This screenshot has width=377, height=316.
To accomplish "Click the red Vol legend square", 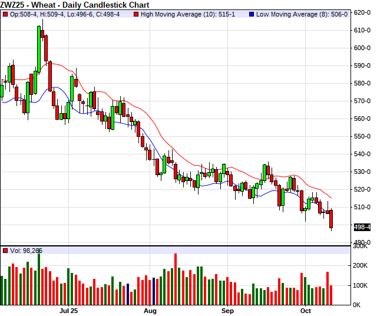I will [x=5, y=251].
